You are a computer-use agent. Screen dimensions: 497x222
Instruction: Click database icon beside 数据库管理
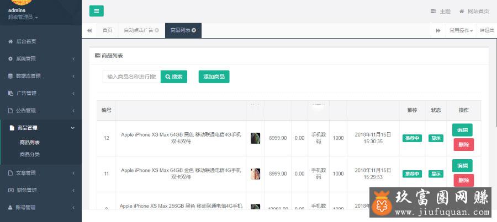pyautogui.click(x=10, y=76)
